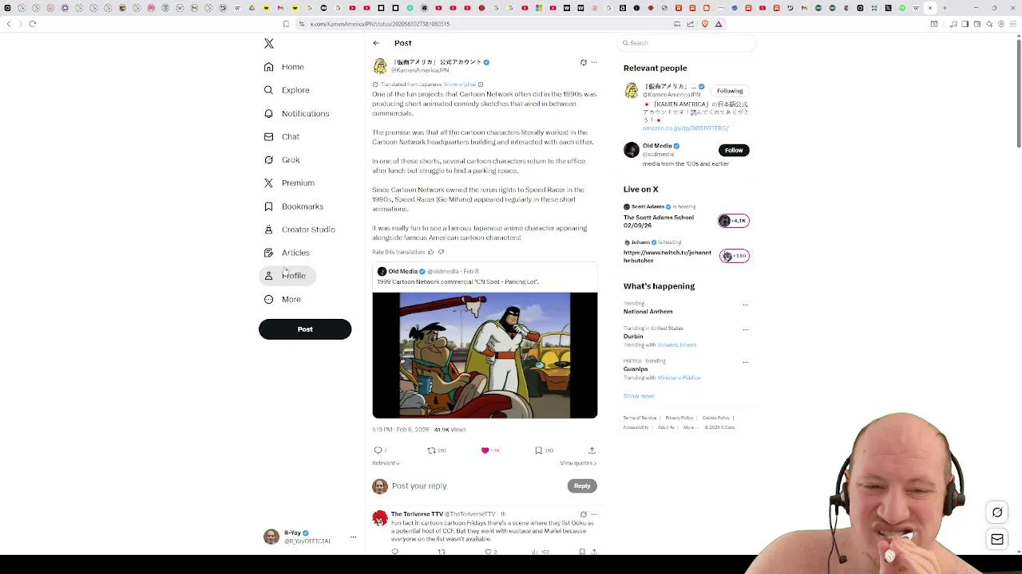Click View quotes link

[x=578, y=463]
